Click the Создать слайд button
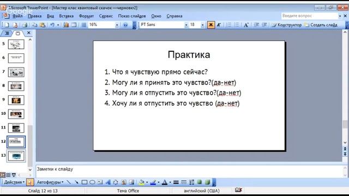This screenshot has height=196, width=349. [x=321, y=25]
